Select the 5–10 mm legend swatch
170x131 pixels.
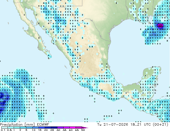[29, 128]
